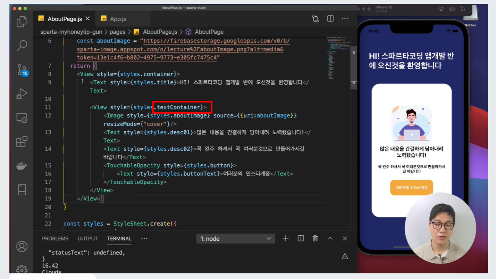Click styles.title on line 9
Viewport: 496px width, 279px height.
click(153, 82)
